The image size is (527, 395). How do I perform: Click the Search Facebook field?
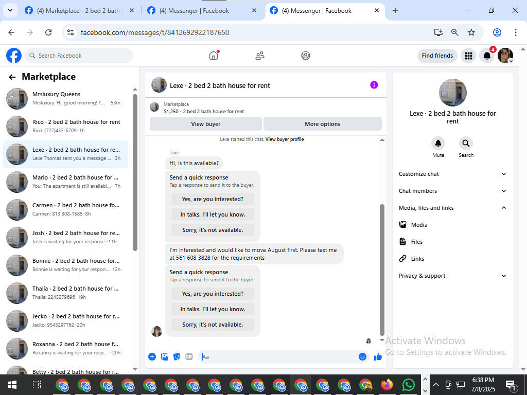pos(79,56)
